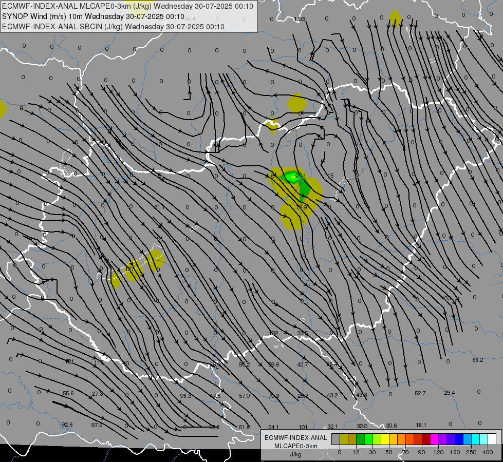Click the map value '101'
Image resolution: width=503 pixels, height=462 pixels.
pos(303,428)
